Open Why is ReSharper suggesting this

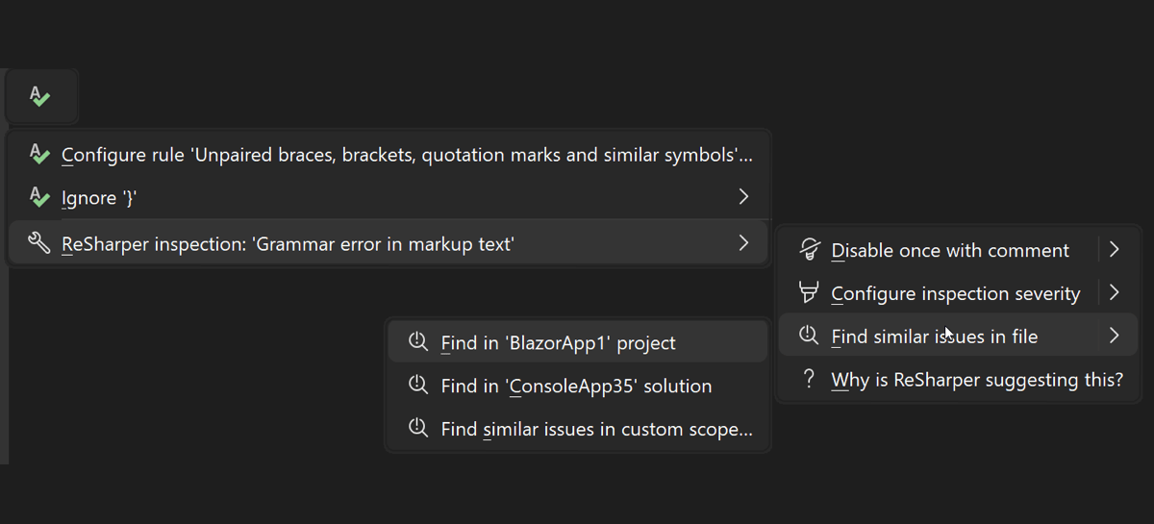pyautogui.click(x=976, y=380)
